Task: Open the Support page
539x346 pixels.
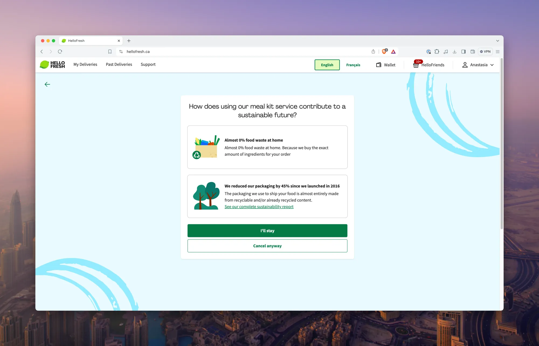Action: coord(148,64)
